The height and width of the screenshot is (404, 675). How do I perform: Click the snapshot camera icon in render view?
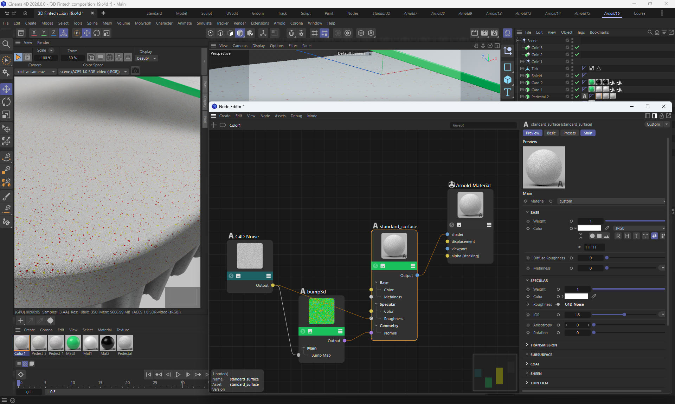[x=135, y=71]
